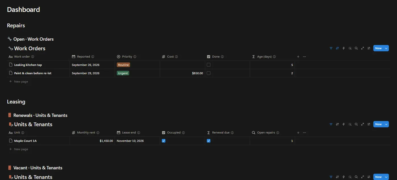Viewport: 397px width, 180px height.
Task: Select the $850.00 cost cell
Action: [x=182, y=73]
